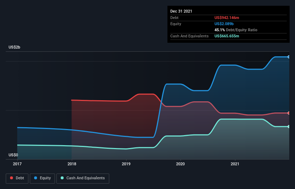Click the US$2.089b equity value
295x189 pixels.
(224, 24)
